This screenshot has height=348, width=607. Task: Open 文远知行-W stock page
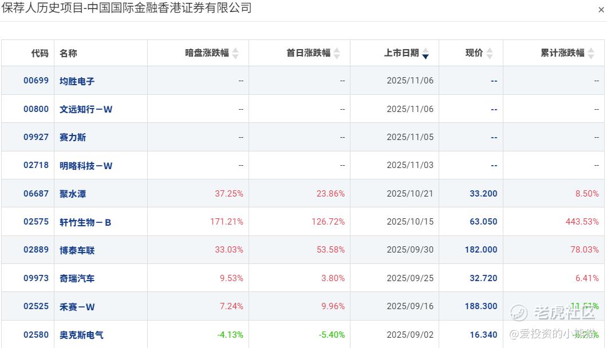[86, 109]
